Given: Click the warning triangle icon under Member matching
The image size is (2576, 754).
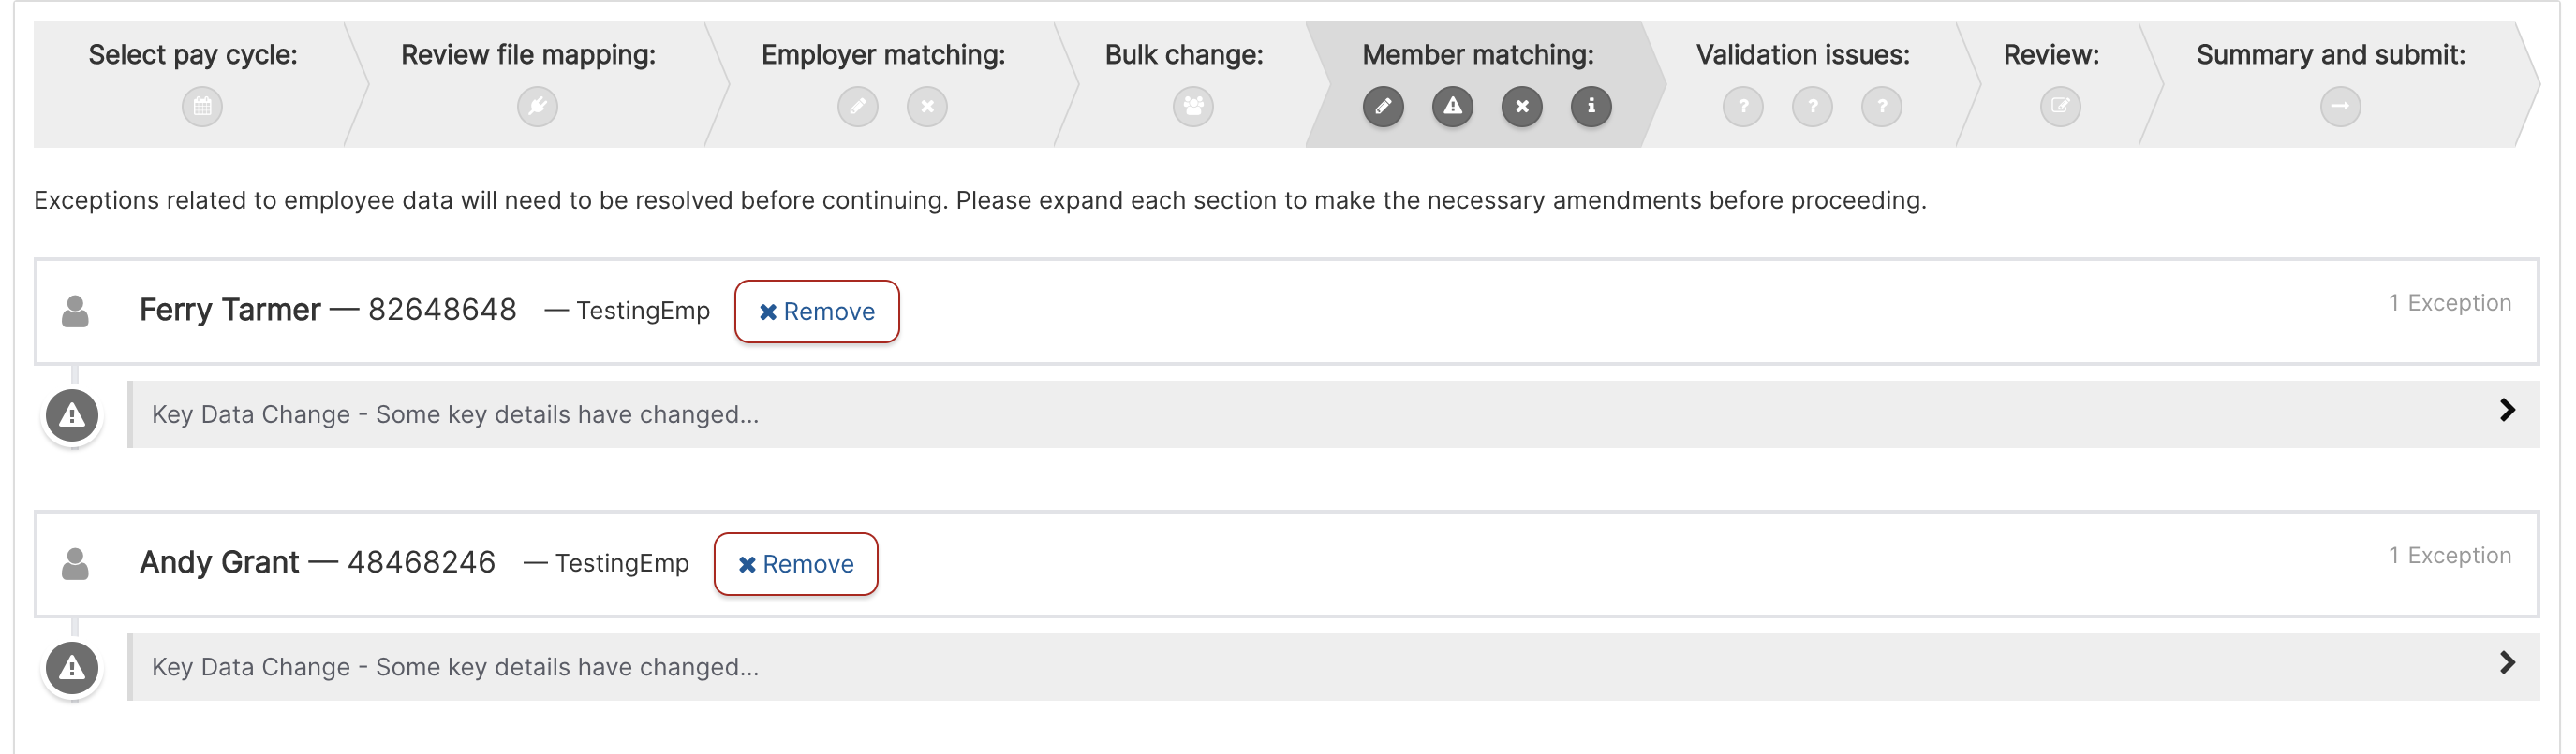Looking at the screenshot, I should coord(1452,106).
